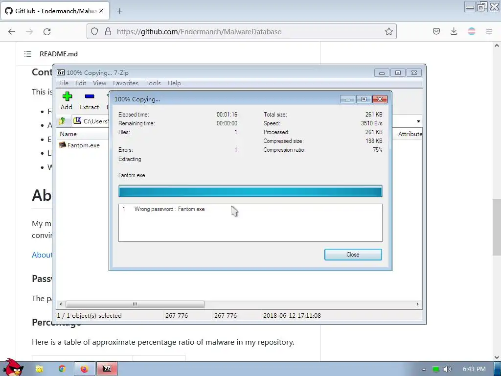Minimize the 100% Copying dialog
The height and width of the screenshot is (376, 501).
(348, 99)
